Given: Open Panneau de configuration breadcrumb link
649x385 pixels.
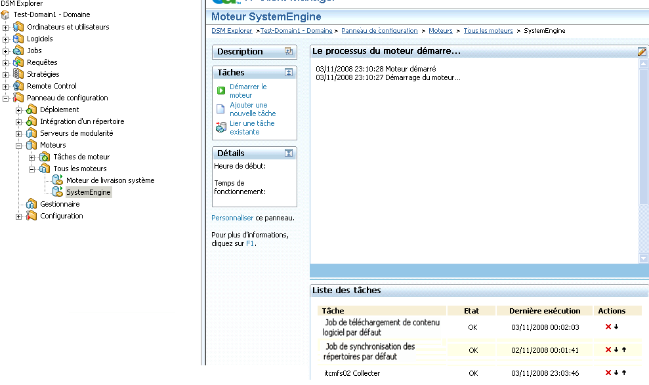Looking at the screenshot, I should click(x=379, y=31).
